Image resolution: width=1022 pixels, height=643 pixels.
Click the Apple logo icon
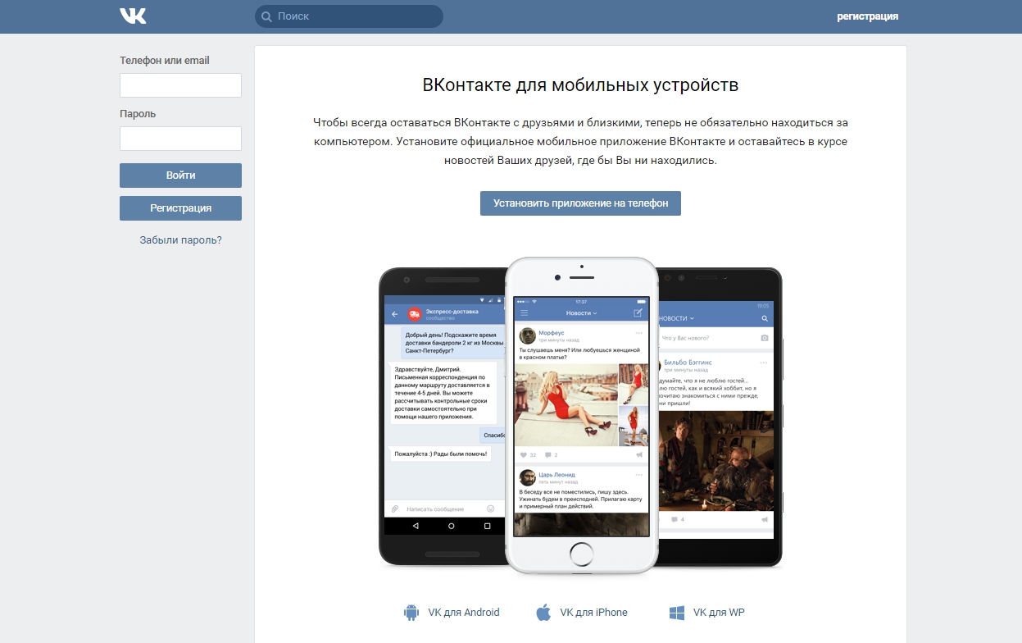point(543,612)
